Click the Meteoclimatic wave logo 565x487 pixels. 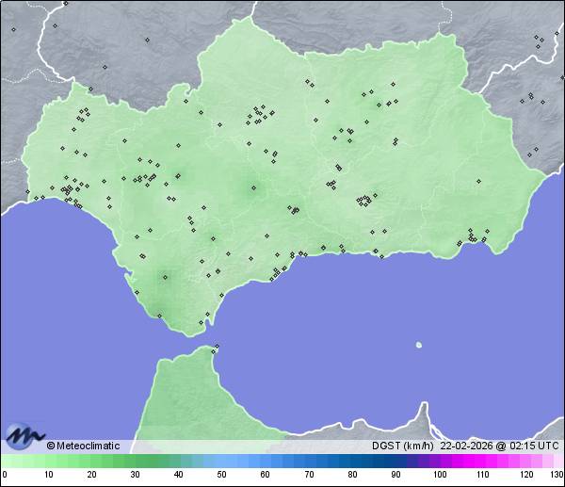coord(23,435)
